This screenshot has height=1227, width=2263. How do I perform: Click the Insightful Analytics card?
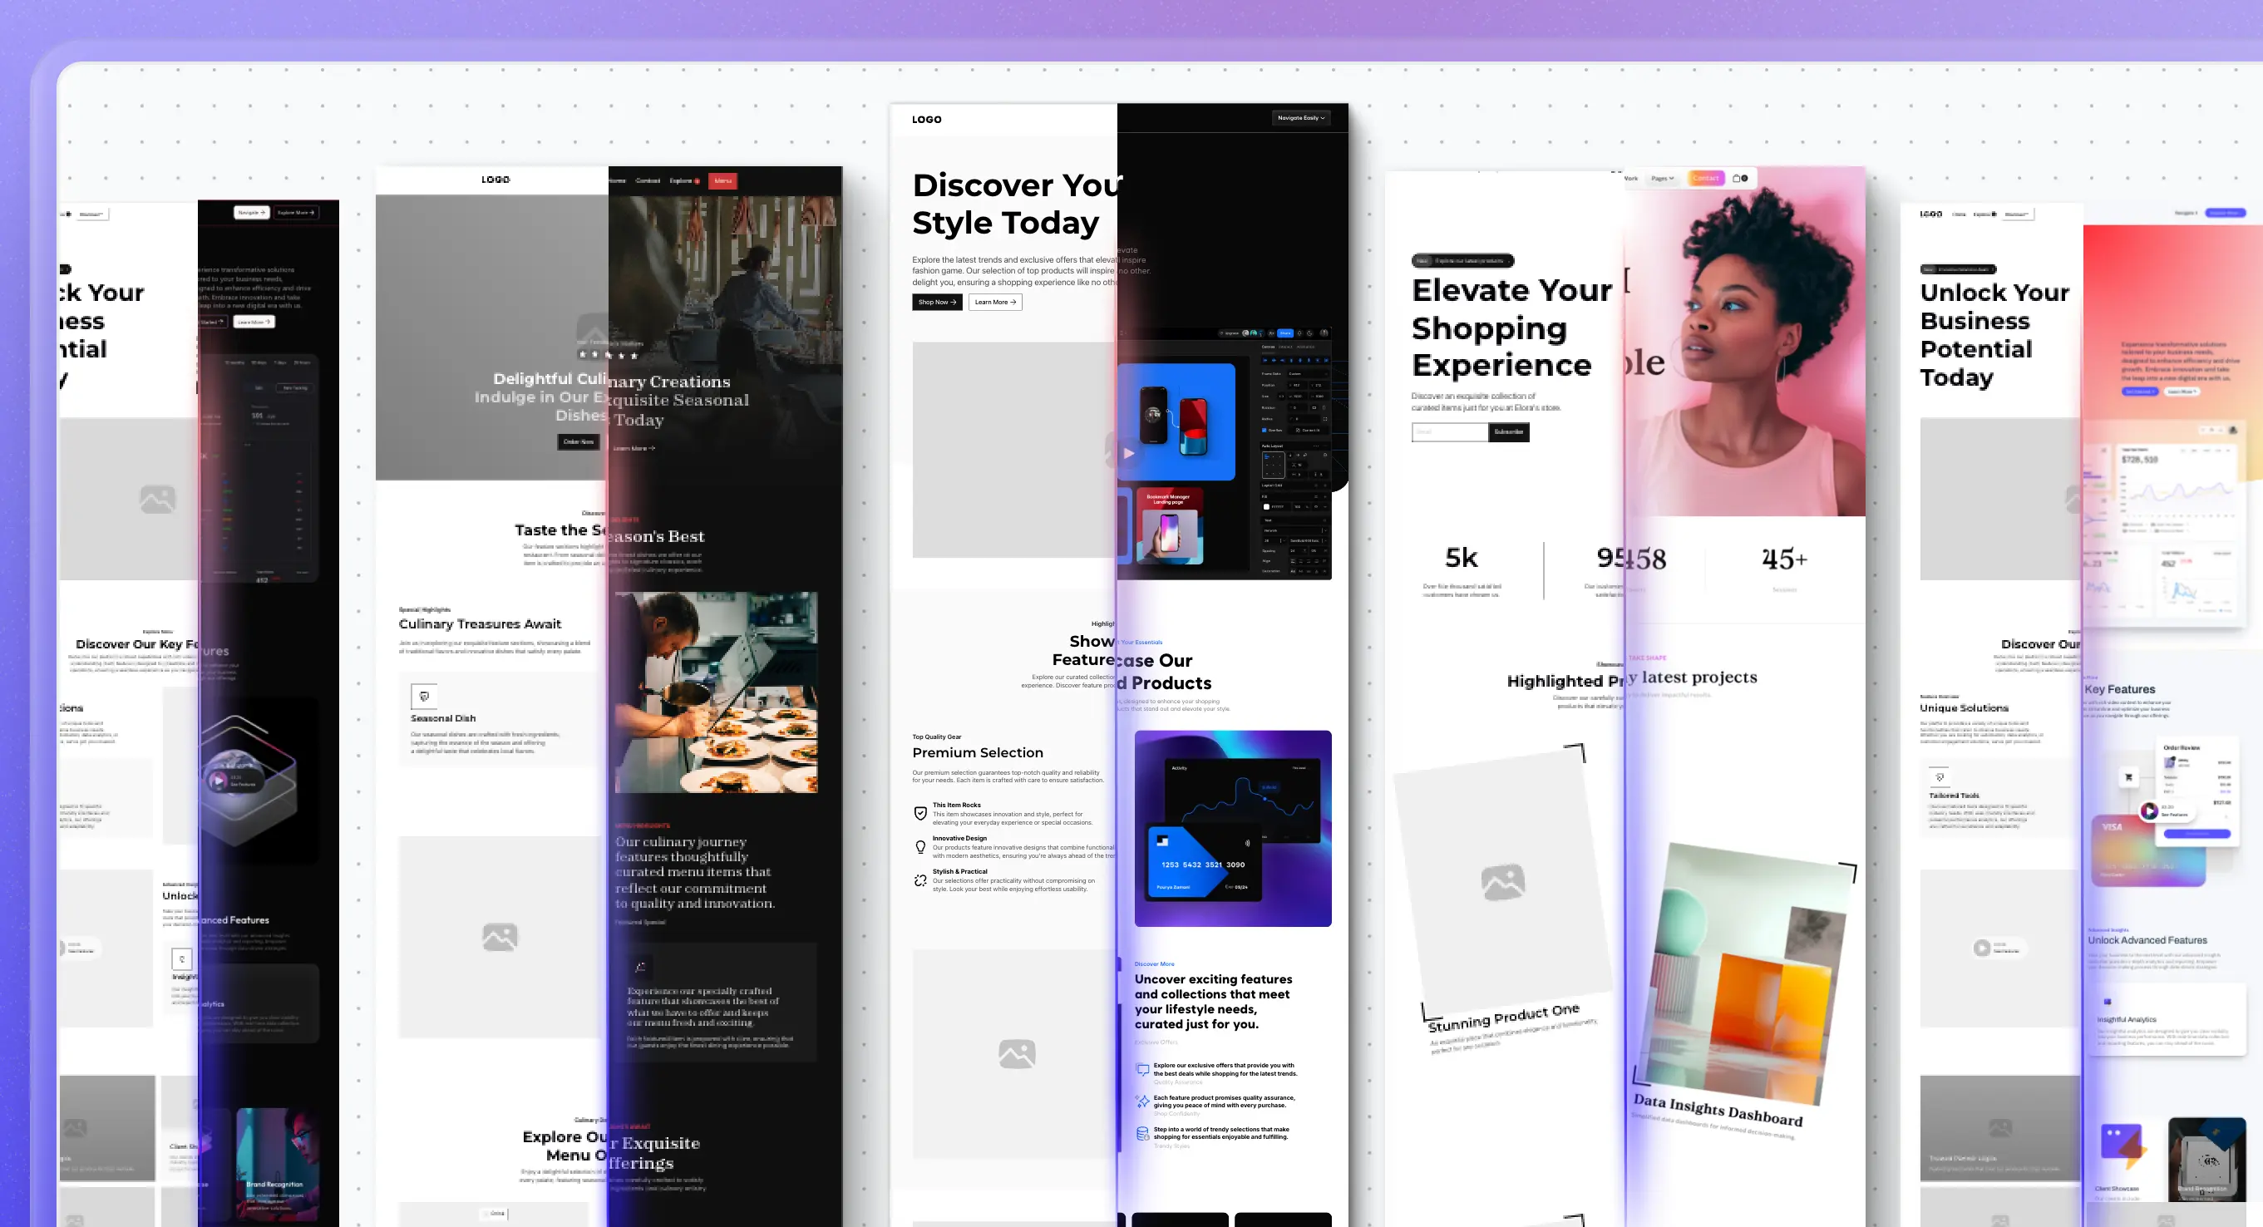click(x=2167, y=1019)
